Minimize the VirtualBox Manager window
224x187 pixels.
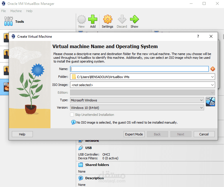191,3
